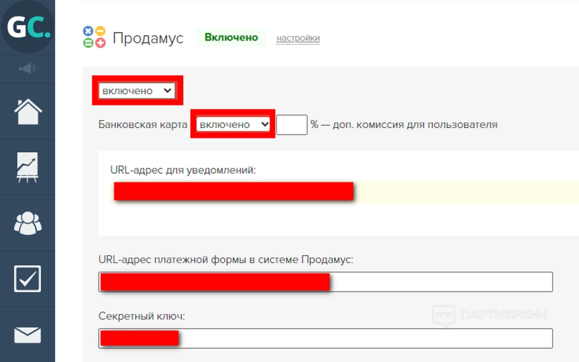
Task: Open the messages envelope icon
Action: 27,335
